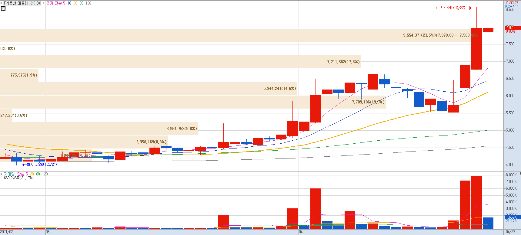Click the orange 20-day price average legend
The image size is (521, 235).
click(75, 3)
